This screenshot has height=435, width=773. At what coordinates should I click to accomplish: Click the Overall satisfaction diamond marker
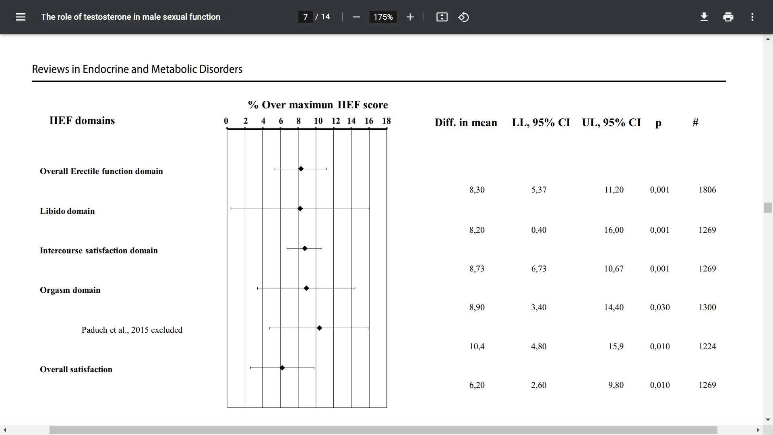pyautogui.click(x=282, y=368)
